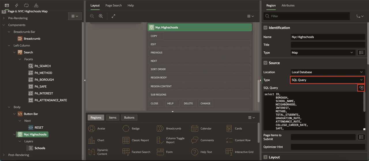Click the zoom out magnifier icon
The width and height of the screenshot is (369, 161).
[x=92, y=16]
